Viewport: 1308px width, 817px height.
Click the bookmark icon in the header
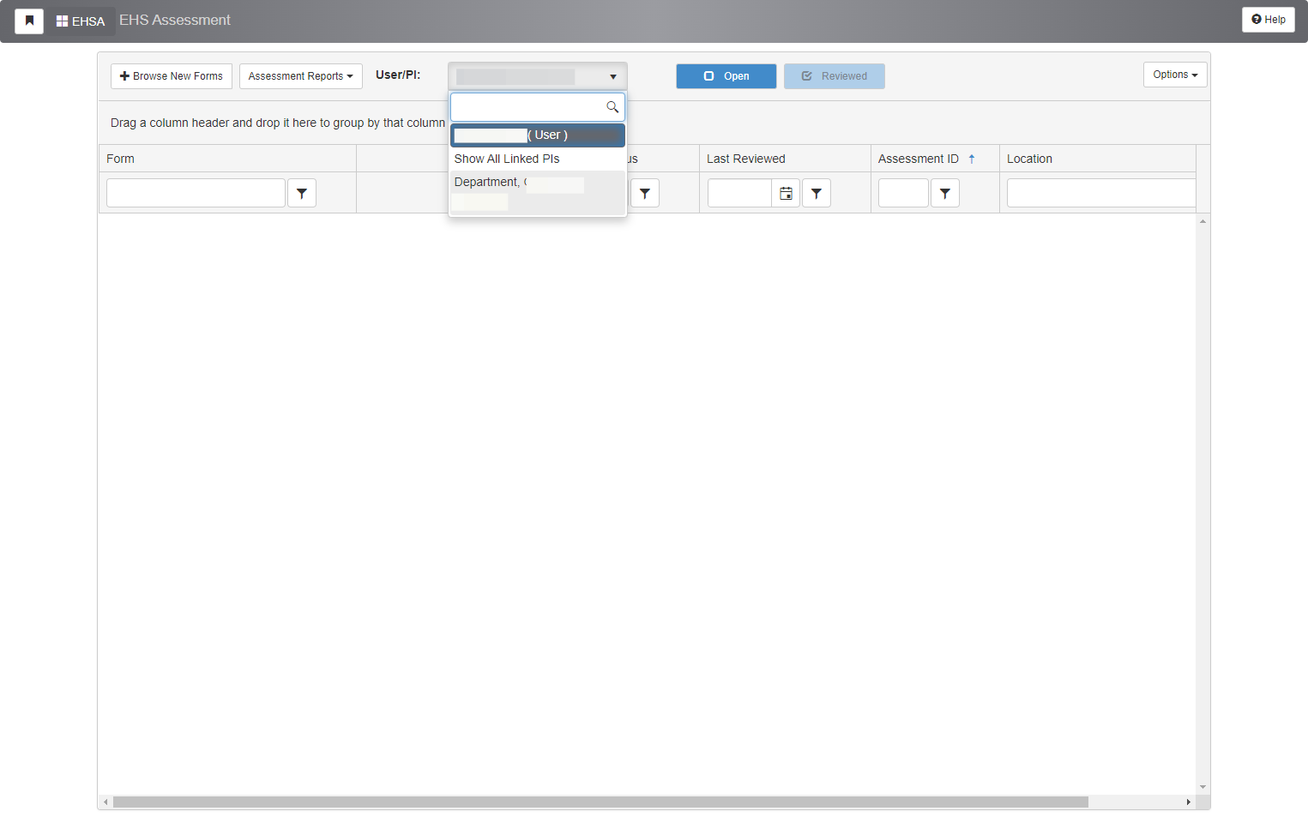(29, 21)
